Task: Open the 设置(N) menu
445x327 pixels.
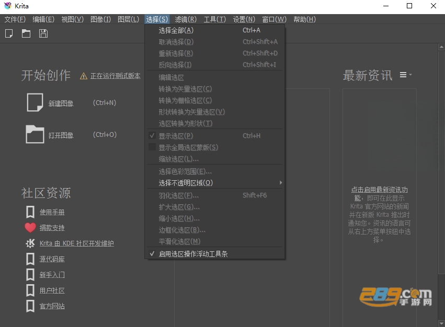Action: pos(244,19)
